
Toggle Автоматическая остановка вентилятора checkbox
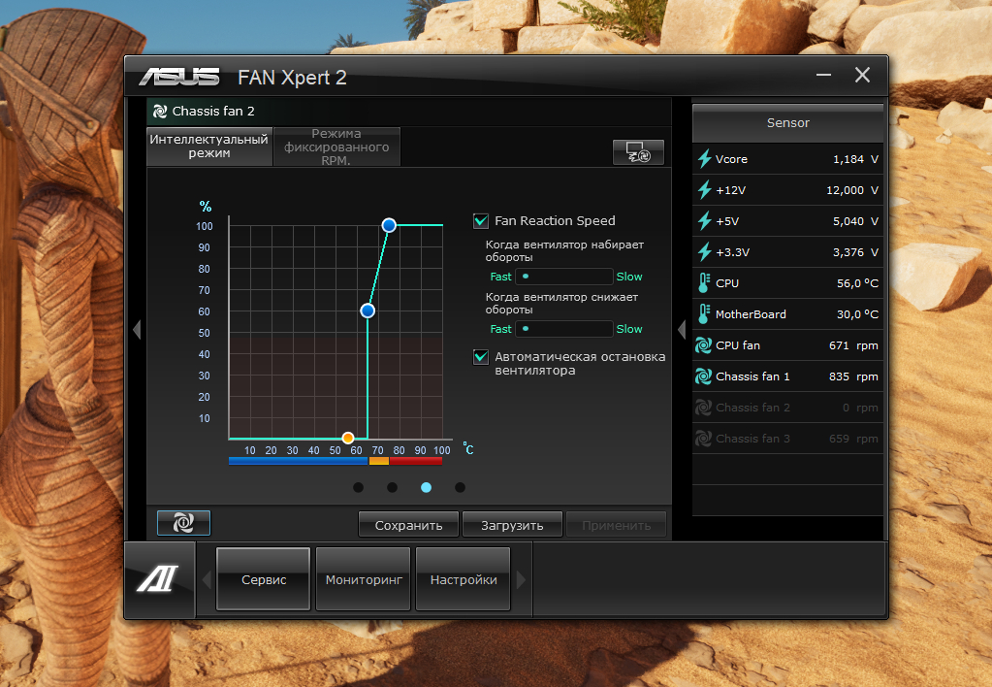pos(481,357)
